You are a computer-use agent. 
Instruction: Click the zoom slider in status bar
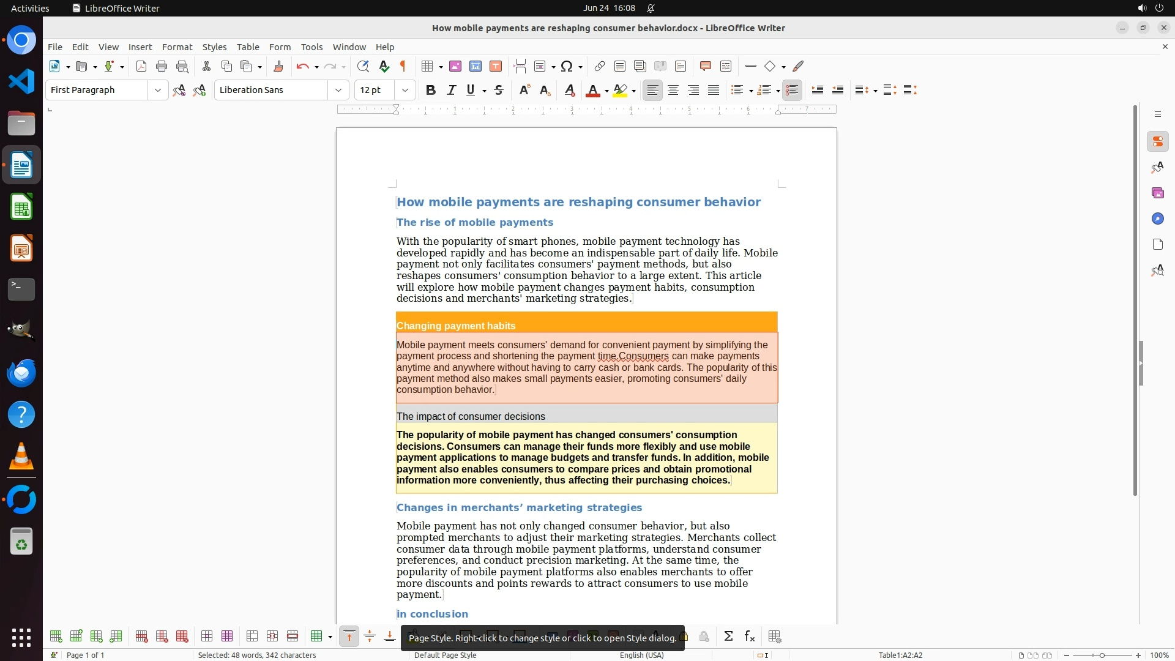[1102, 655]
